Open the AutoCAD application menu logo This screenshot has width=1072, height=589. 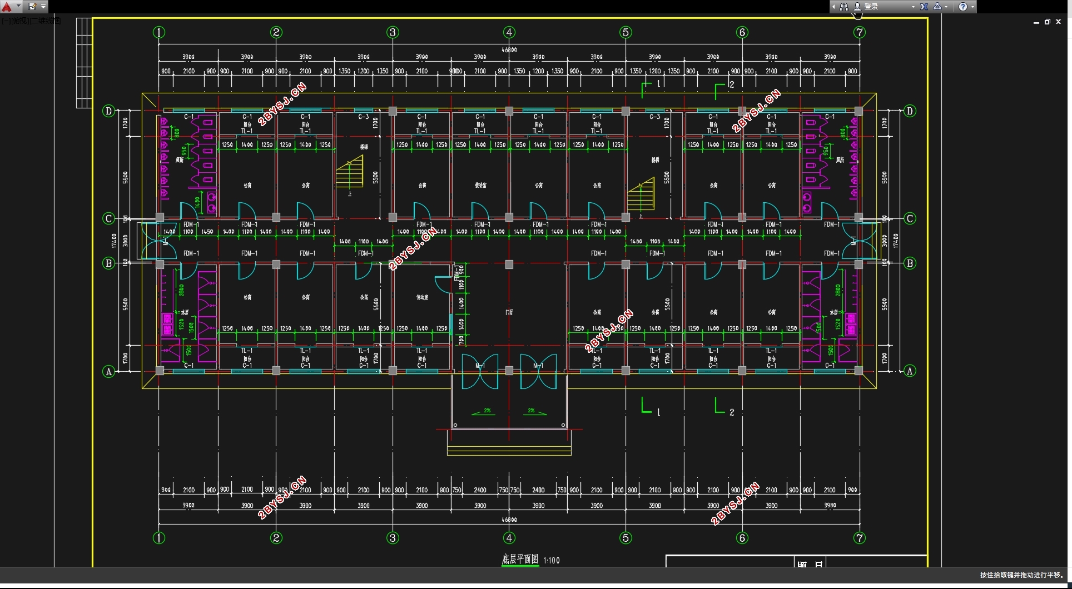7,7
